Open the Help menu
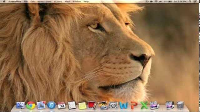The width and height of the screenshot is (200, 112). (x=86, y=2)
